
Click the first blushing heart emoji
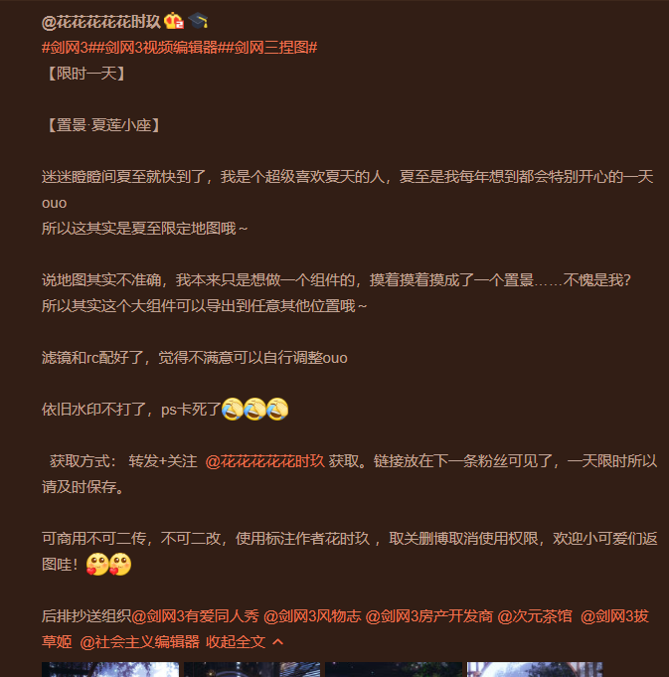coord(97,564)
